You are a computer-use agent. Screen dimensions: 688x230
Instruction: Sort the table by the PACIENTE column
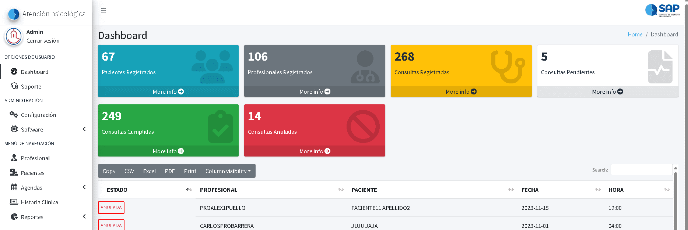432,190
